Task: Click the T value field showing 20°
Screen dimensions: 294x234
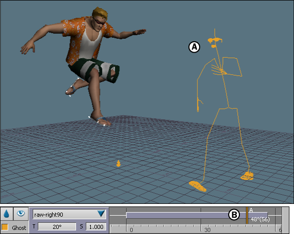Action: 57,227
